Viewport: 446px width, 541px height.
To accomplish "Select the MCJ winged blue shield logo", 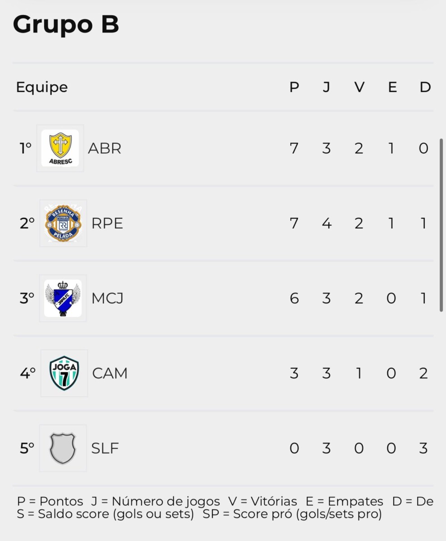I will [63, 298].
